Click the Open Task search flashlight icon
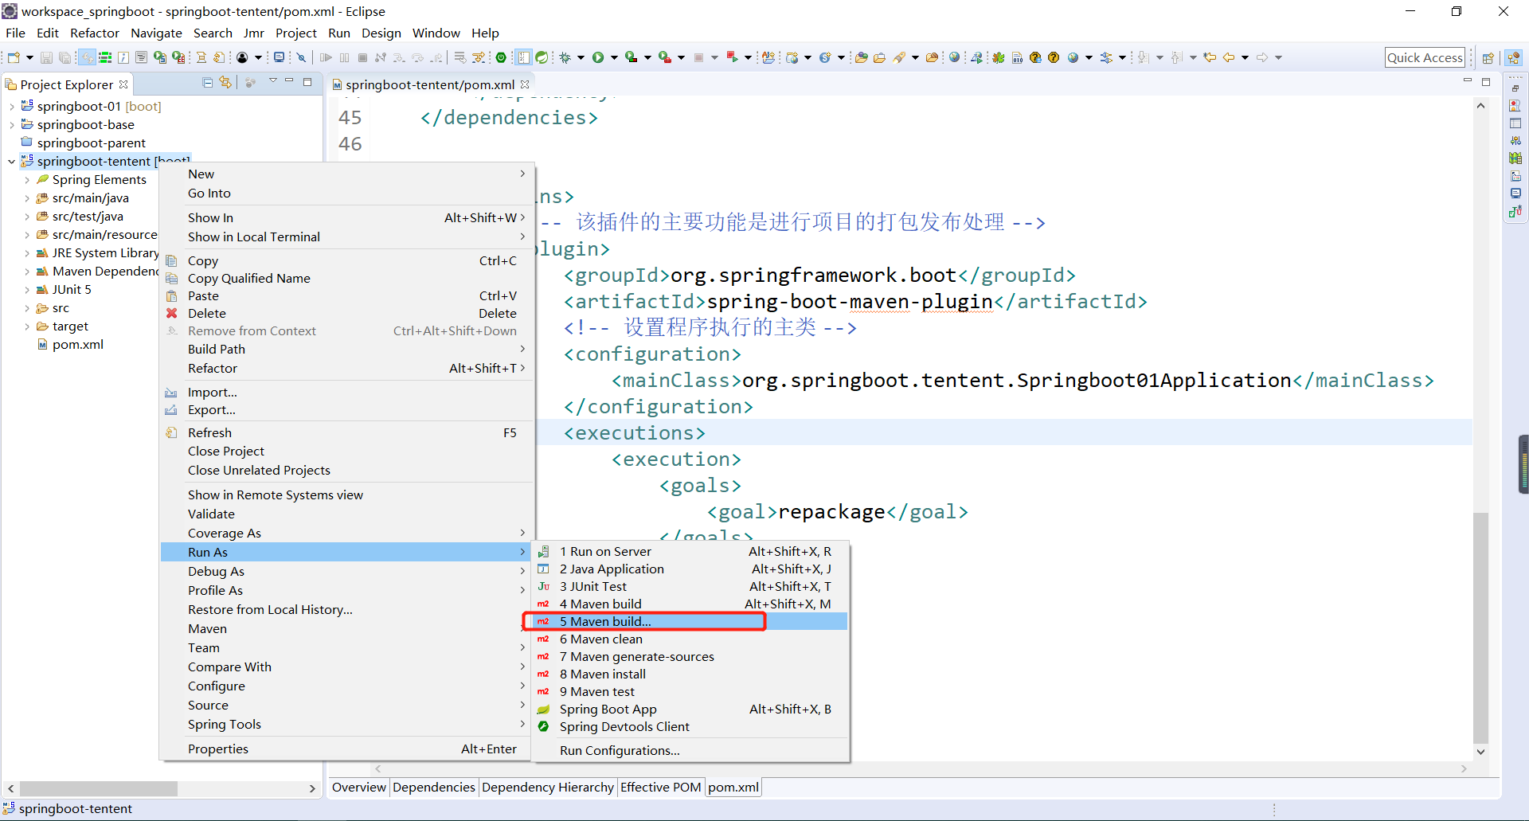Image resolution: width=1529 pixels, height=821 pixels. pos(899,57)
